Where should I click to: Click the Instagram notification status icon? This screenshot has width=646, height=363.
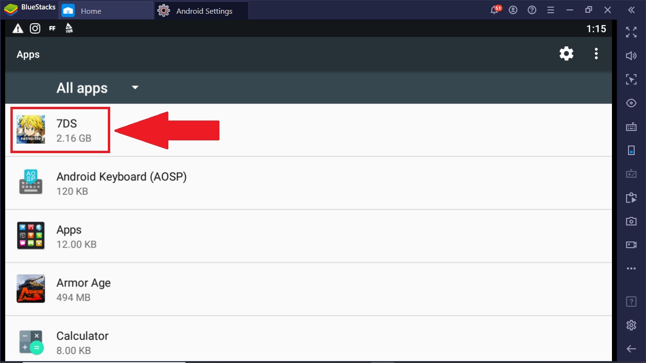tap(35, 28)
